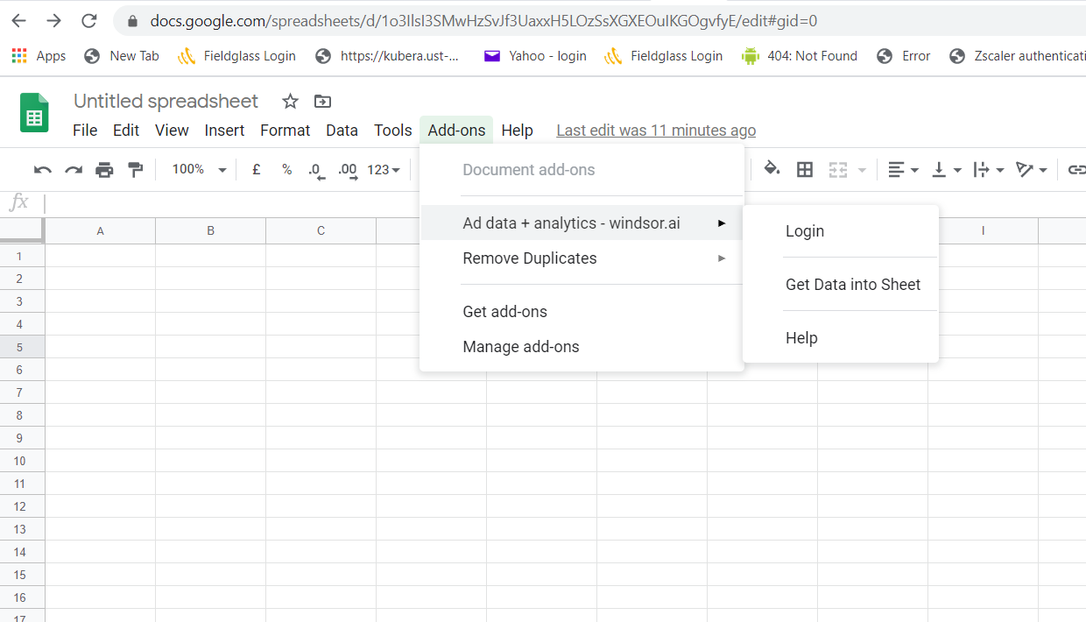This screenshot has height=622, width=1086.
Task: Select Login in windsor.ai submenu
Action: click(x=804, y=231)
